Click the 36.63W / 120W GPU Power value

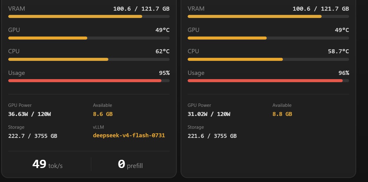[29, 114]
